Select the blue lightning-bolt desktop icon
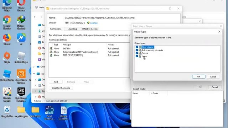Viewport: 228px width, 128px height. [x=21, y=39]
